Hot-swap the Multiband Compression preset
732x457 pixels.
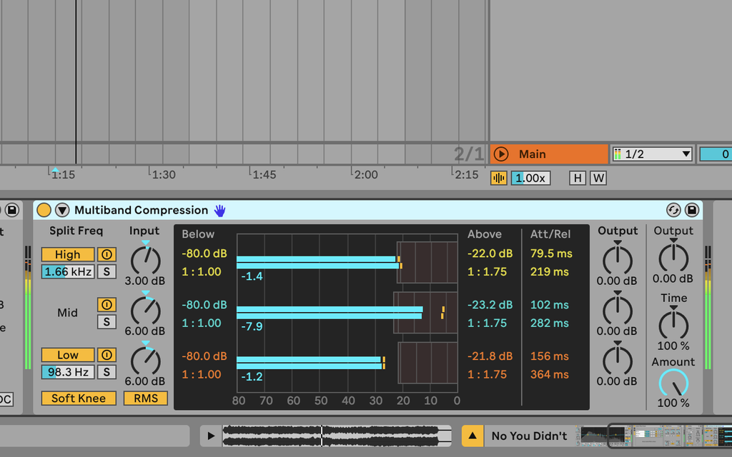coord(673,210)
